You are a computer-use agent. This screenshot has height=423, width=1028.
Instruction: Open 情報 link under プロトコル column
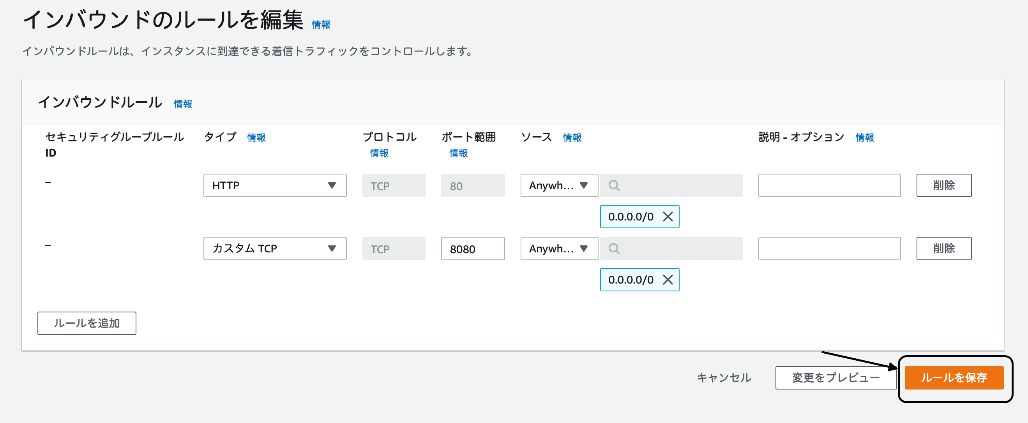[379, 153]
